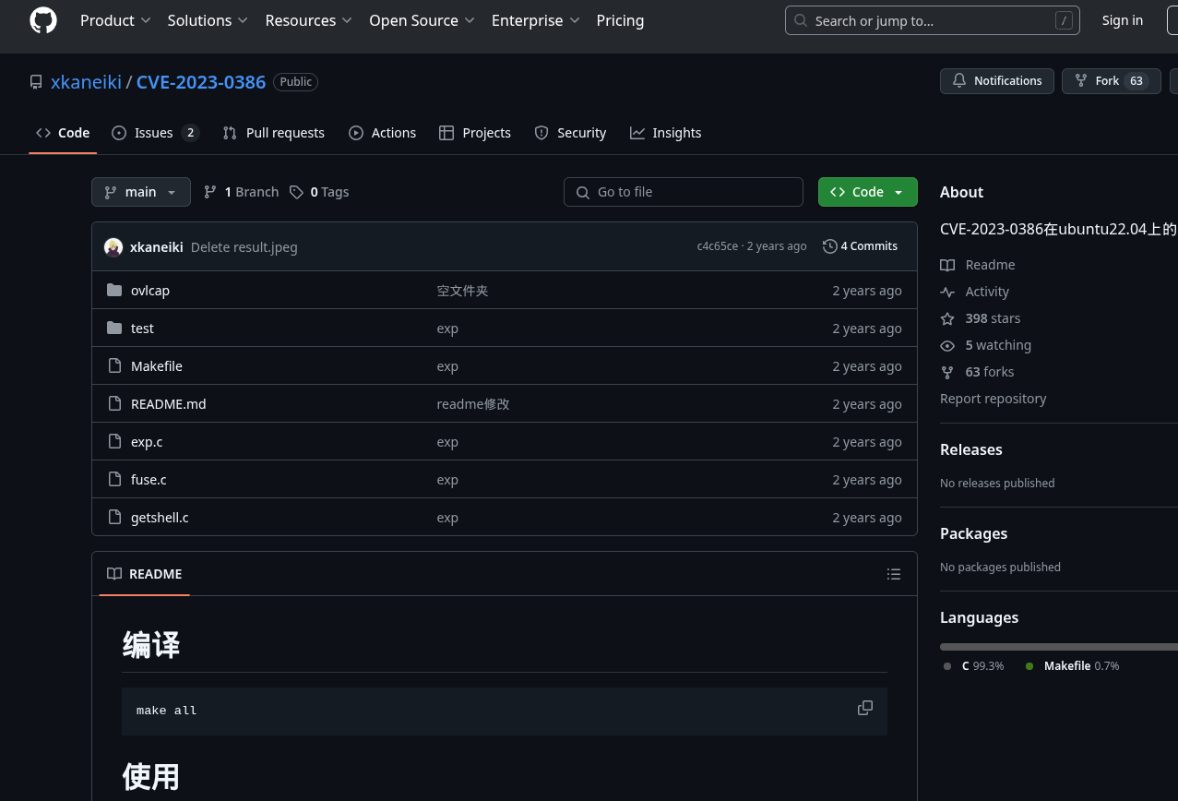Switch to the Security tab
This screenshot has height=801, width=1178.
pos(570,133)
